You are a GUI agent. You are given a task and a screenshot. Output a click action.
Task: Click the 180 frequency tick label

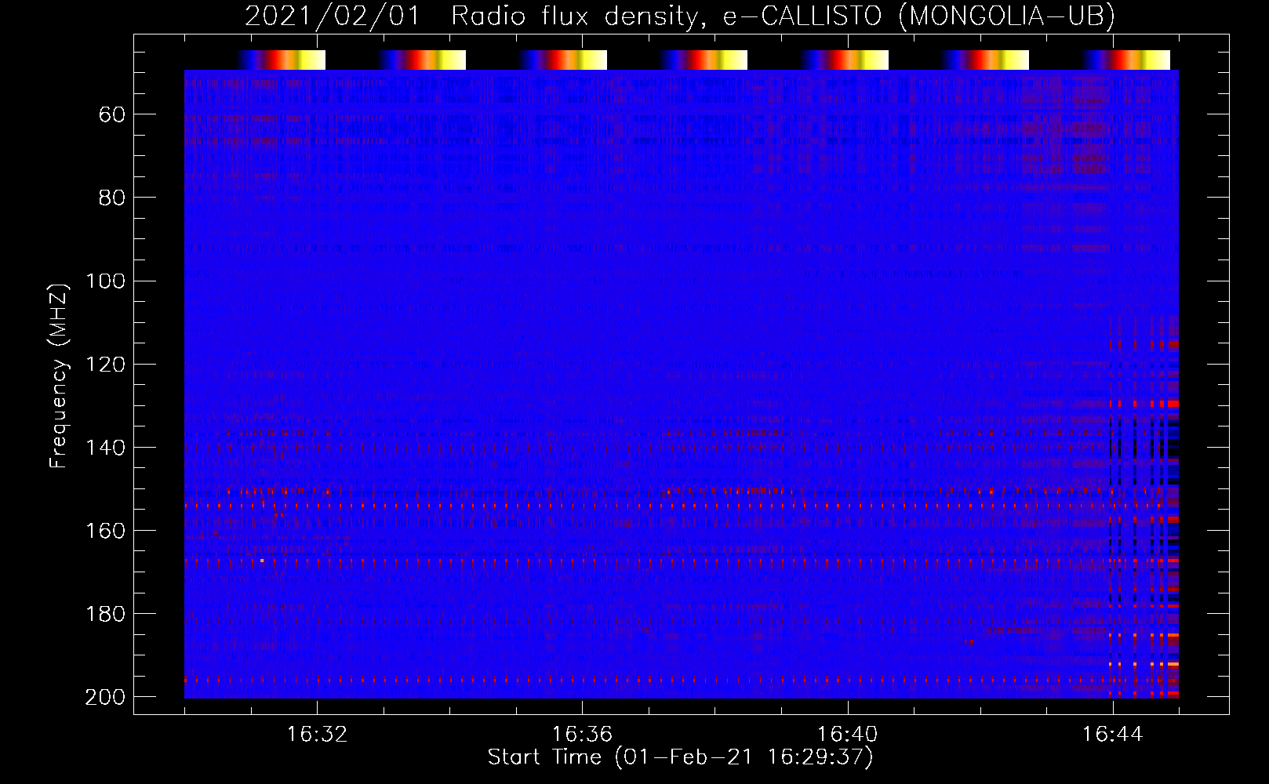[105, 614]
